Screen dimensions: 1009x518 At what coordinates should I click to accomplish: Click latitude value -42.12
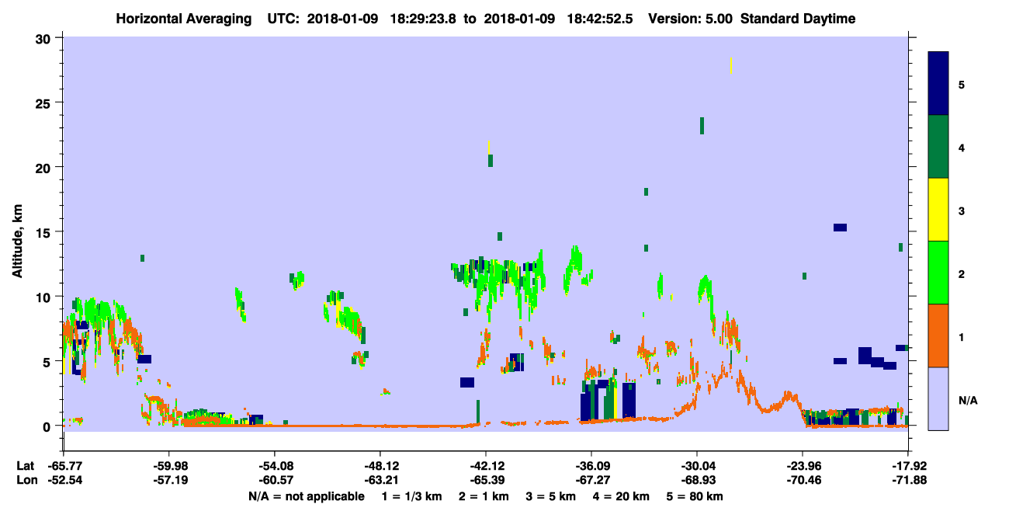click(x=486, y=466)
